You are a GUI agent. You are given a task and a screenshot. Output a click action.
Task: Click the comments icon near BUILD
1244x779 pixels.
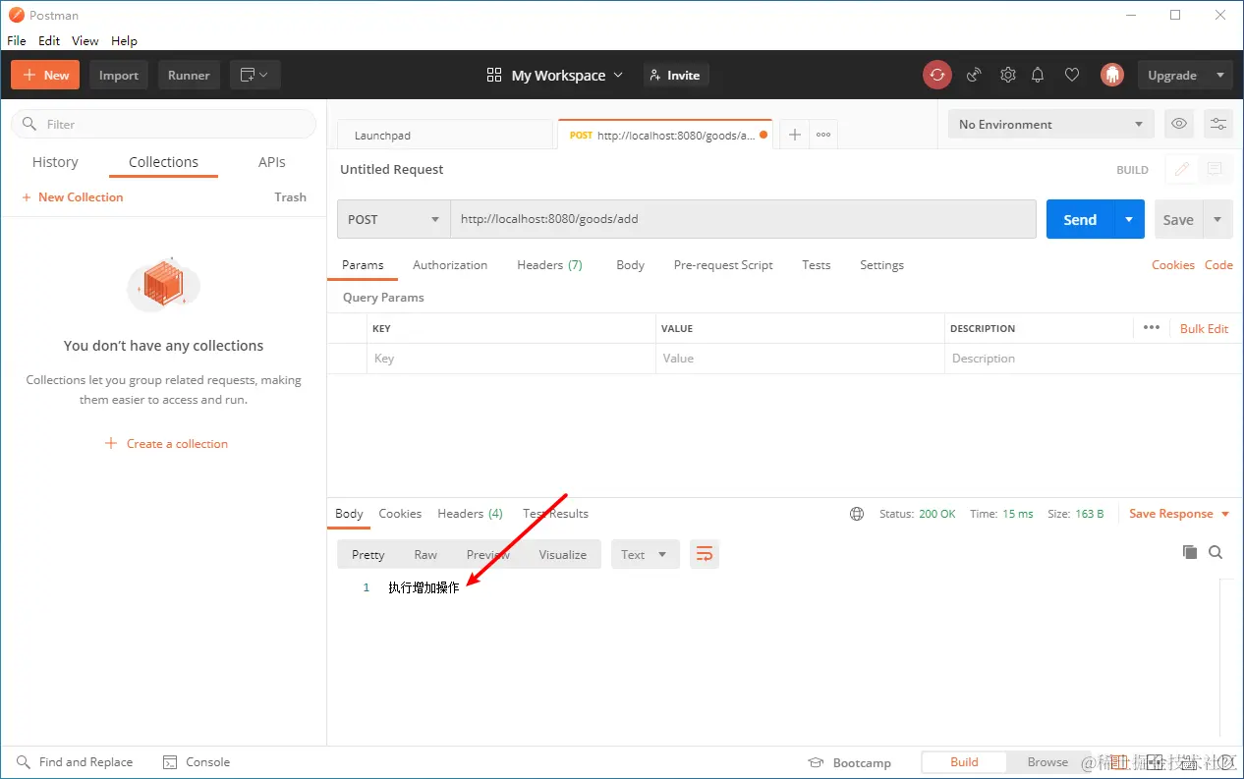click(1215, 169)
